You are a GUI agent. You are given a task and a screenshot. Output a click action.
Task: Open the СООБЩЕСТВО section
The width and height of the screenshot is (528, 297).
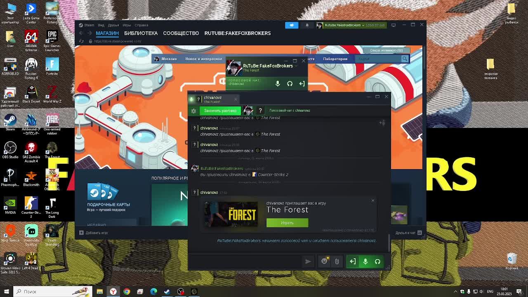[x=181, y=33]
